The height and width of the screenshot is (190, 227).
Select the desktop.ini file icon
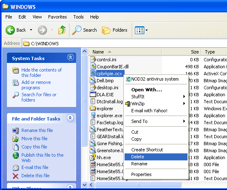(93, 87)
